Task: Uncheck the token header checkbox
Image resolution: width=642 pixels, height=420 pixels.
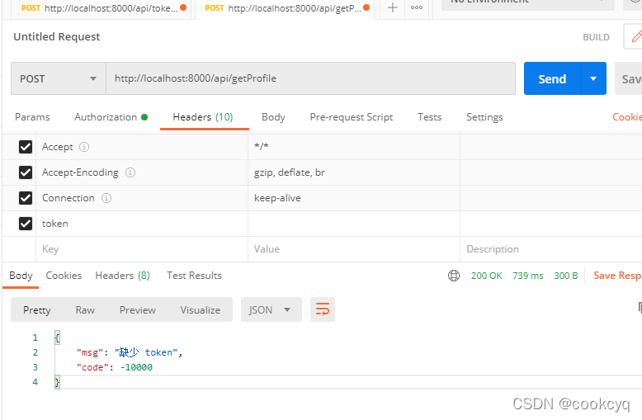Action: (26, 224)
